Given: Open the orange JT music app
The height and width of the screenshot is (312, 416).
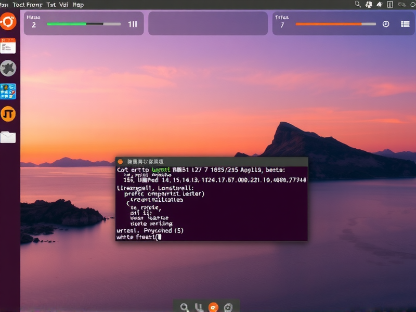Looking at the screenshot, I should (x=8, y=114).
